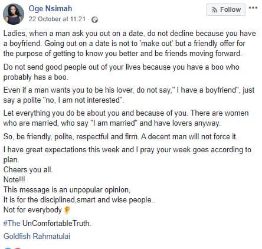The image size is (262, 249).
Task: Click the blue Like reaction icon
Action: (8, 248)
